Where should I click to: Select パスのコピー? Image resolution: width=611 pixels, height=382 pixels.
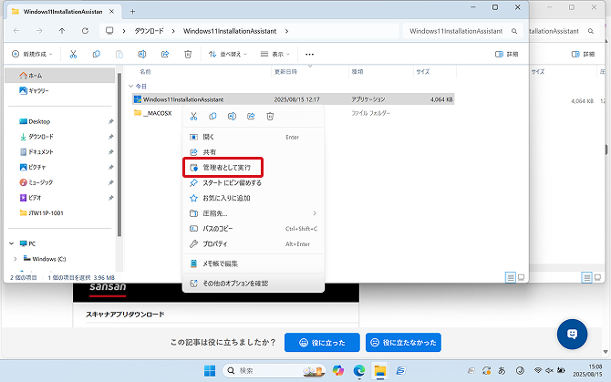[x=254, y=229]
